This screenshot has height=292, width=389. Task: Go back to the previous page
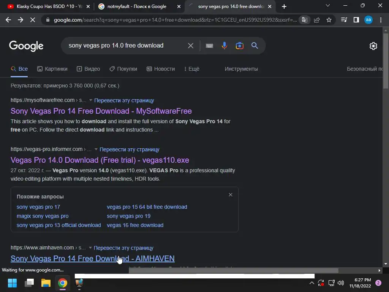[x=8, y=20]
